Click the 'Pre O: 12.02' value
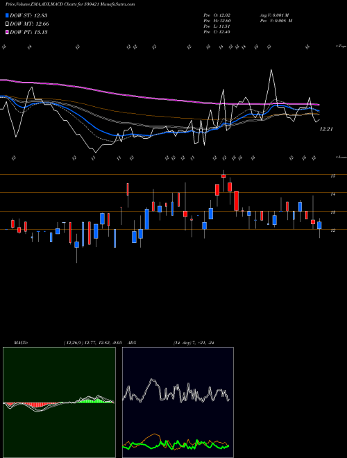This screenshot has width=347, height=458. [218, 15]
